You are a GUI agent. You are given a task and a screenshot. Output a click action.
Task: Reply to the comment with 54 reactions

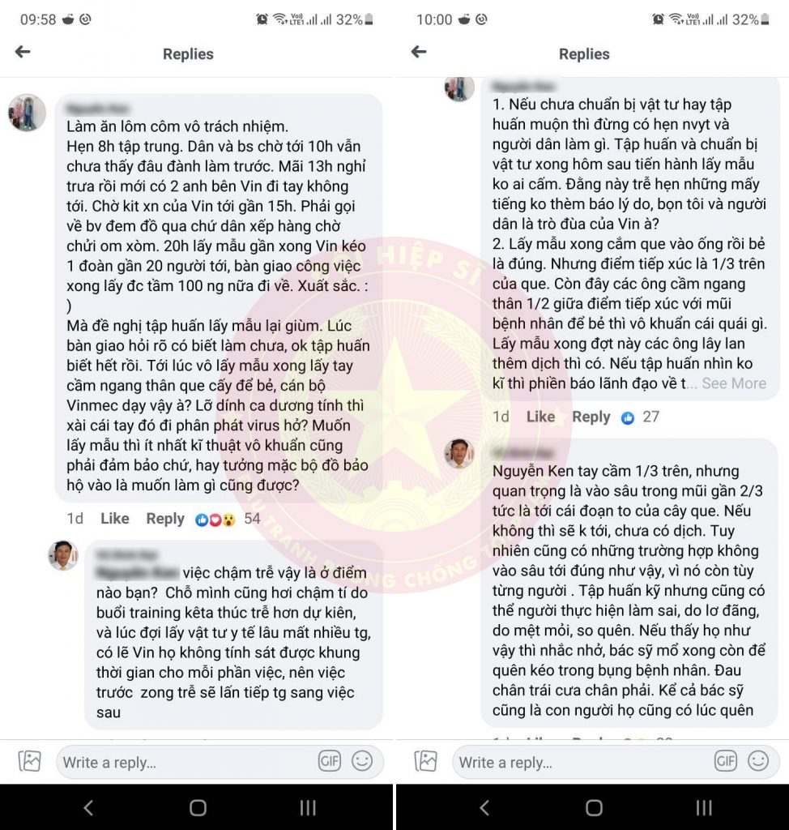pos(165,519)
